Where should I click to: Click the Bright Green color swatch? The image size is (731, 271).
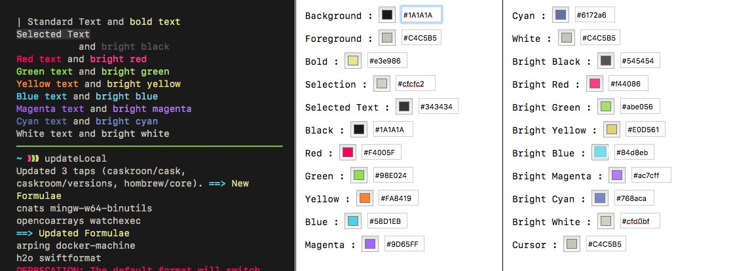605,107
